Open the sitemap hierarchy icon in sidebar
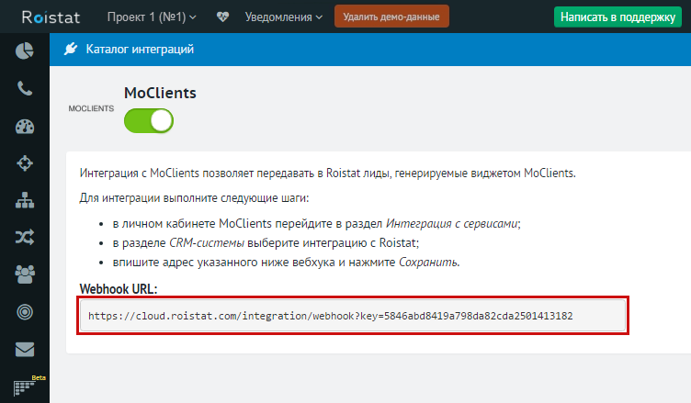691x403 pixels. coord(25,201)
